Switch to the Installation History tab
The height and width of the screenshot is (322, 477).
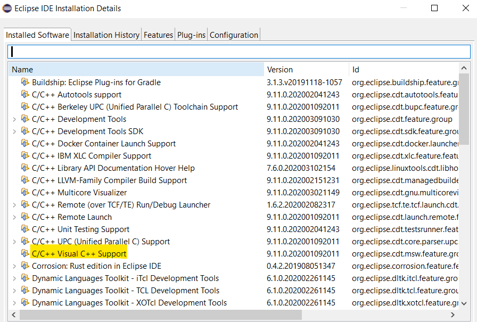106,35
